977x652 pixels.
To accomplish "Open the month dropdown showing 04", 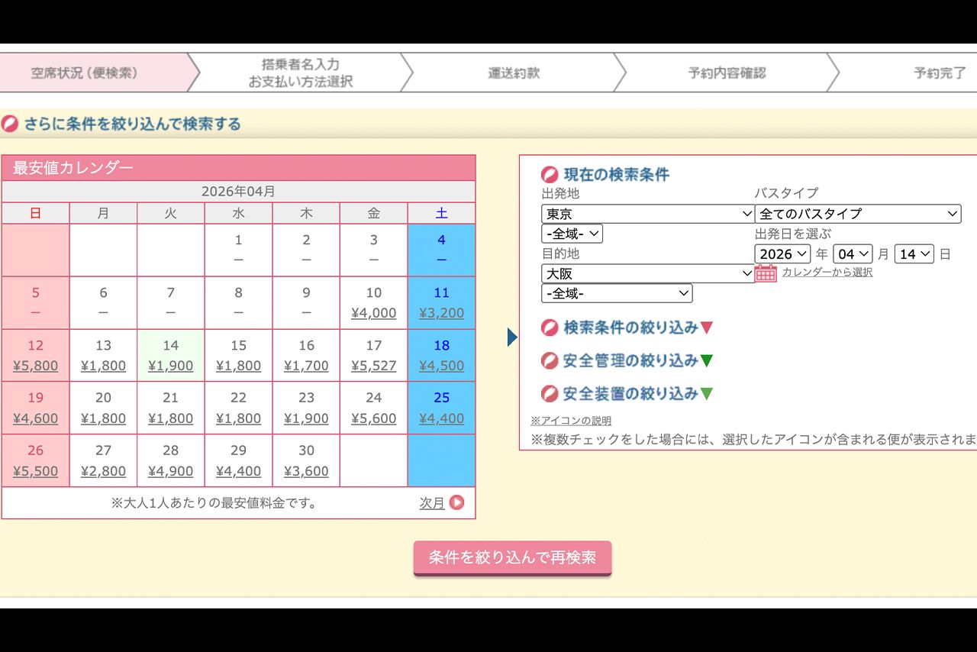I will click(853, 254).
